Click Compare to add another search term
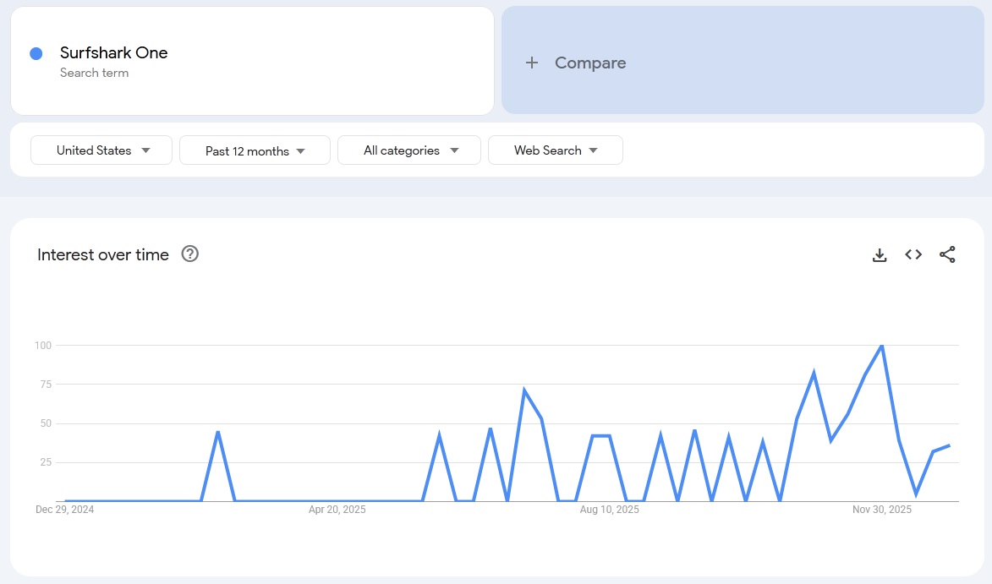 pyautogui.click(x=589, y=63)
